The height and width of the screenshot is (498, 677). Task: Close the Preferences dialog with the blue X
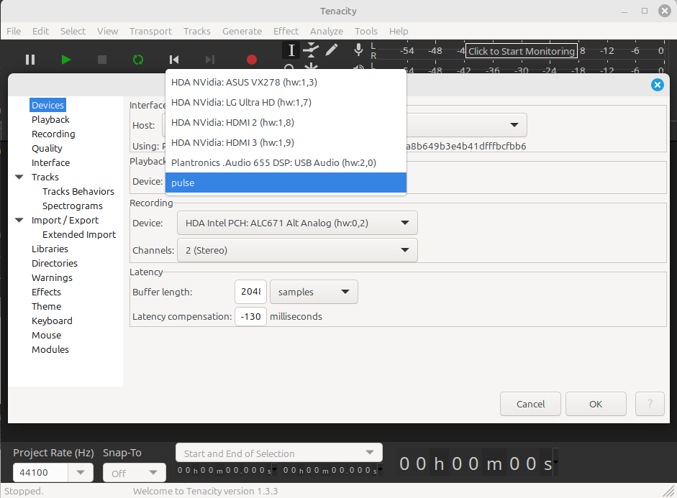point(657,85)
